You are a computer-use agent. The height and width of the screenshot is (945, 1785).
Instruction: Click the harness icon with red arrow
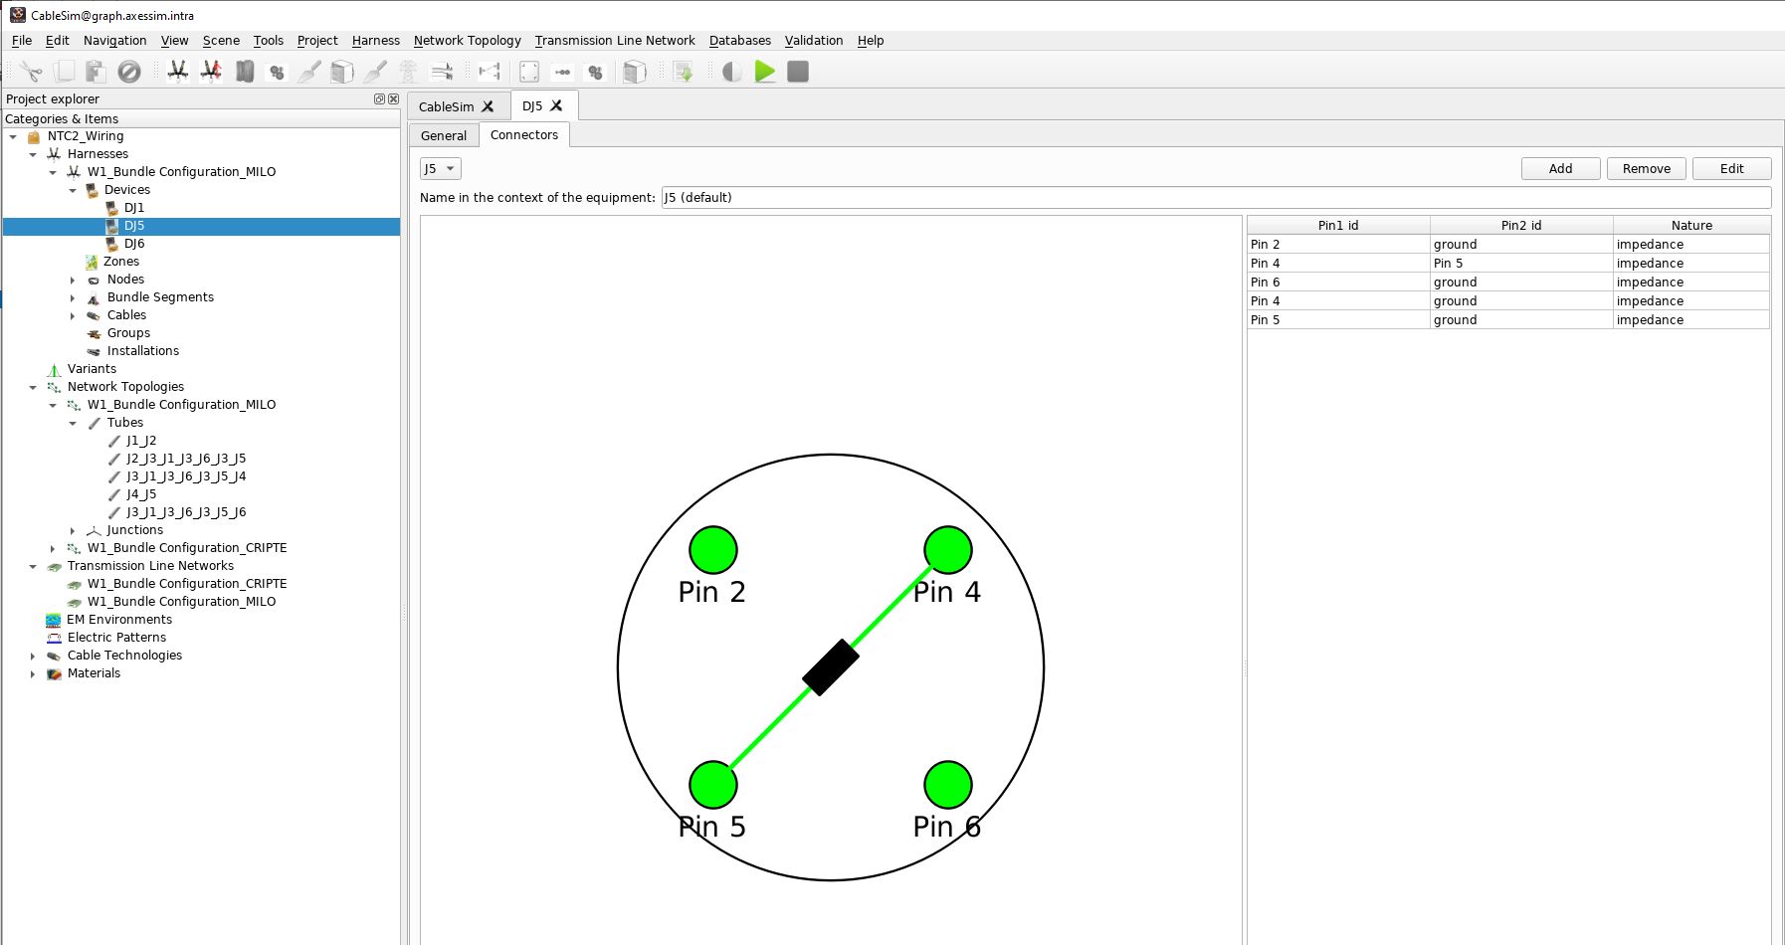[x=211, y=72]
